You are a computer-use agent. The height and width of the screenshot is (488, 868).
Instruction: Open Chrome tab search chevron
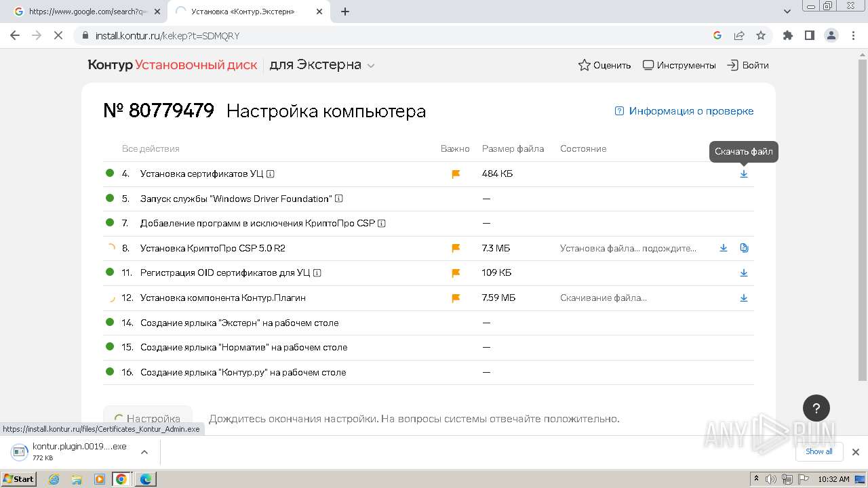787,12
